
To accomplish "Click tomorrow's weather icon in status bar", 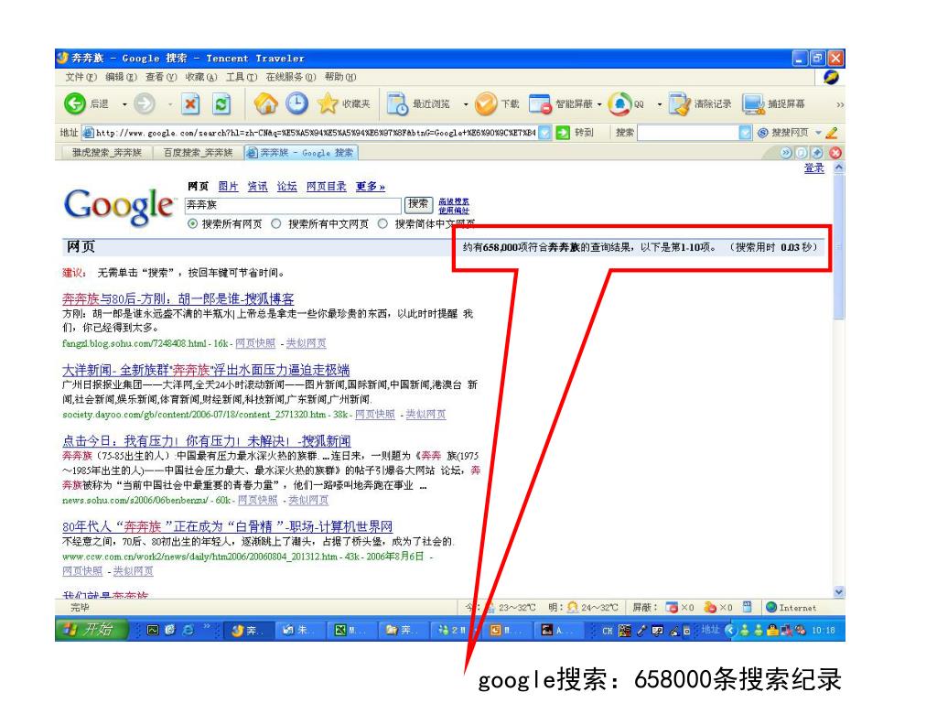I will click(x=573, y=608).
